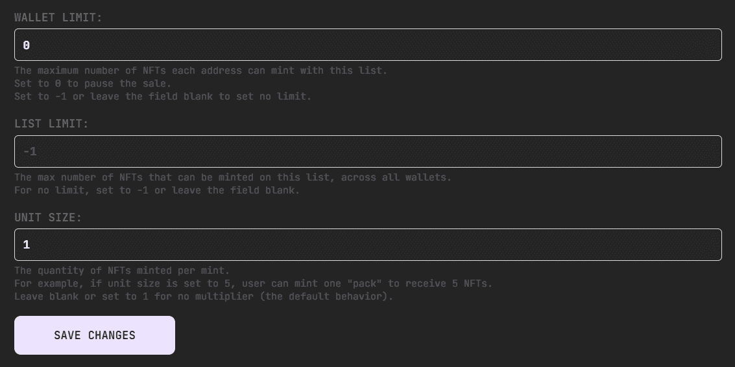Click the LIST LIMIT label
The width and height of the screenshot is (735, 367).
click(51, 124)
